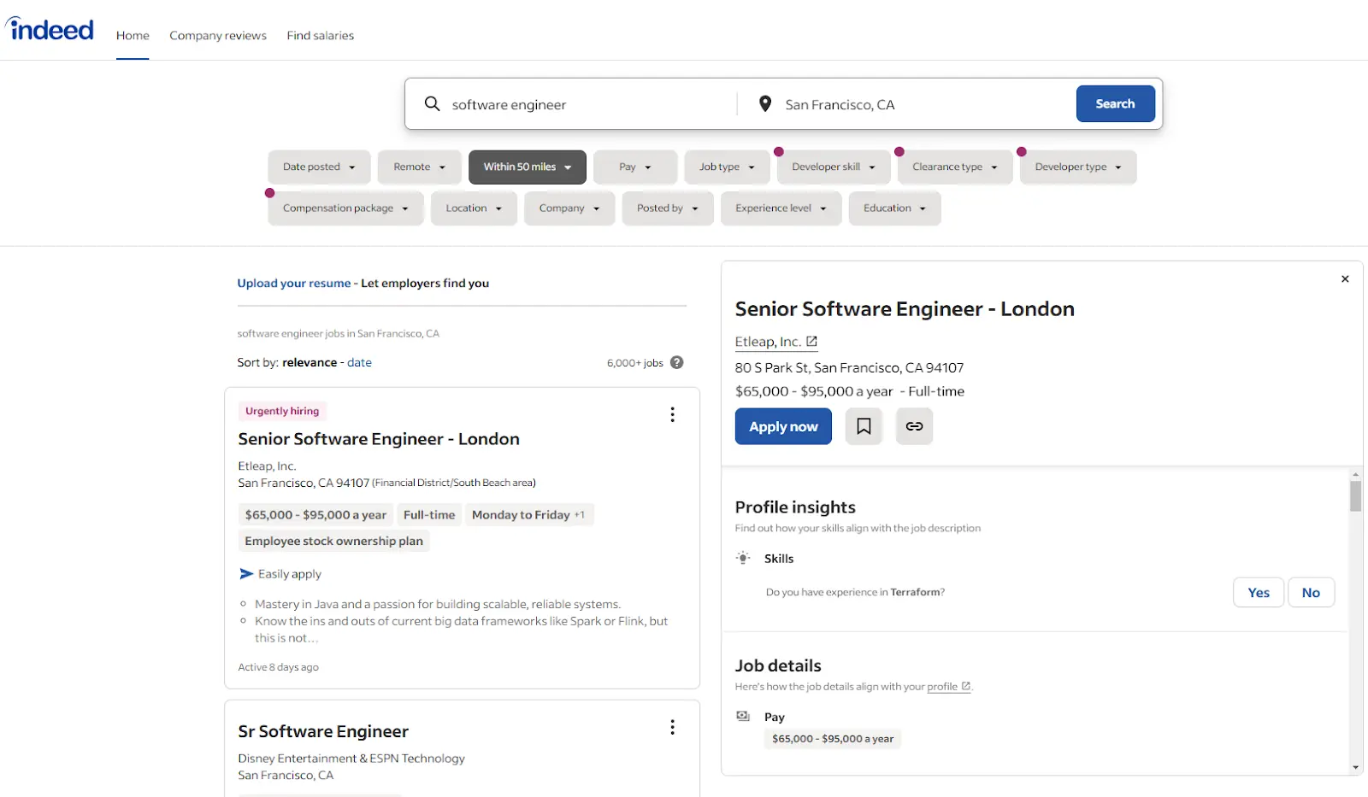Click the $65,000 - $95,000 a year card tag
Viewport: 1368px width, 797px height.
point(315,514)
